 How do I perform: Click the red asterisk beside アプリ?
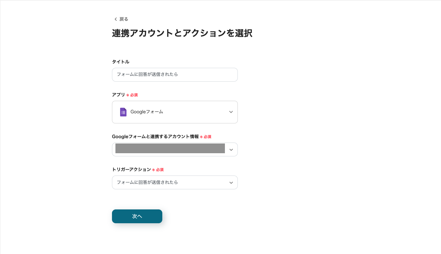pos(127,95)
